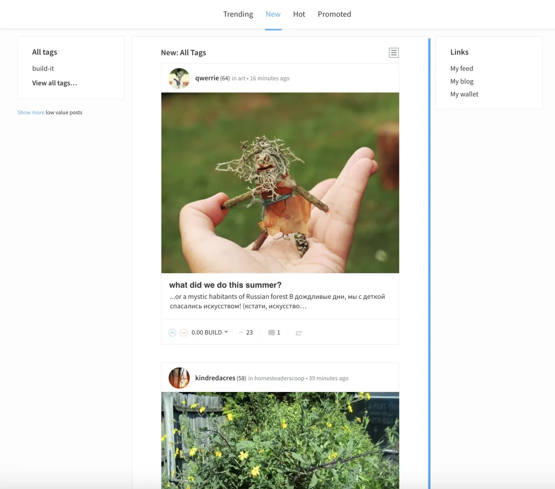555x489 pixels.
Task: Reblog the qwerrie summer post
Action: [299, 333]
